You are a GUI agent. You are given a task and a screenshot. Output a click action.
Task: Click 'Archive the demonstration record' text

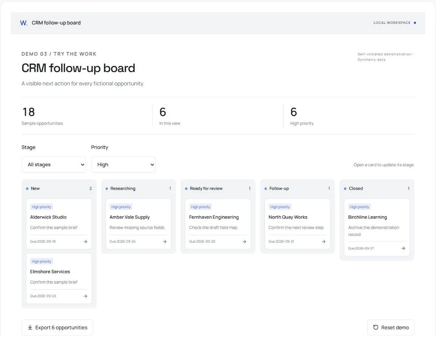tap(374, 231)
